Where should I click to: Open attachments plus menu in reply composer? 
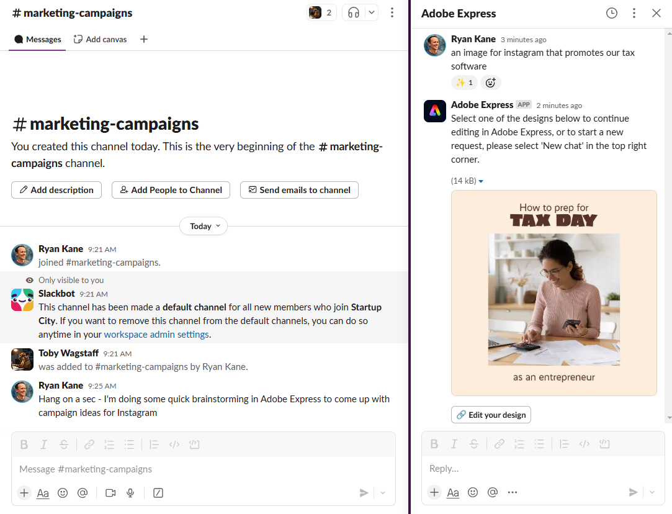click(434, 492)
